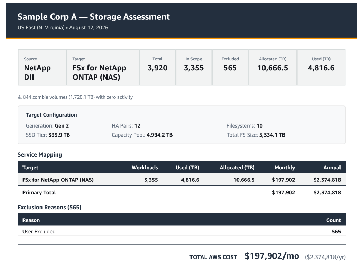Select the Excluded card value 565
Screen dimensions: 363x262
(x=230, y=68)
